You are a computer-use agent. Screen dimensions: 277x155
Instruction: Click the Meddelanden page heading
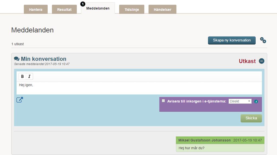point(32,30)
